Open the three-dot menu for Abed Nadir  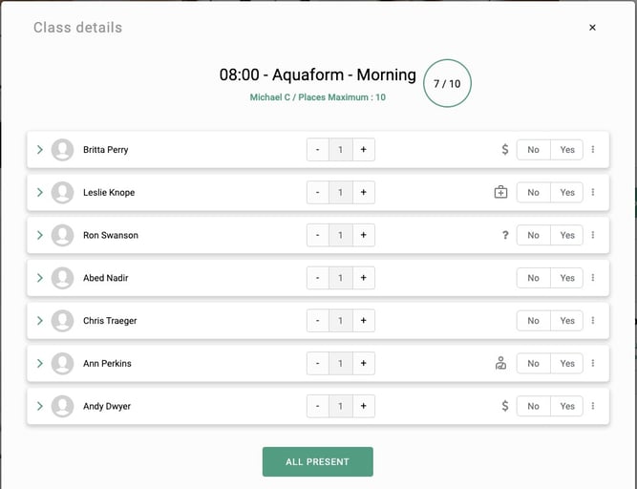593,278
